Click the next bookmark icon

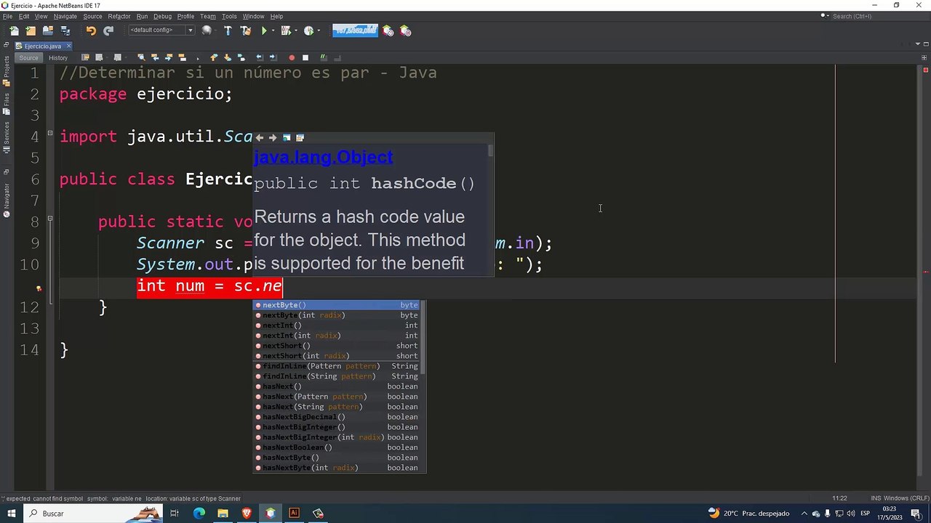228,57
